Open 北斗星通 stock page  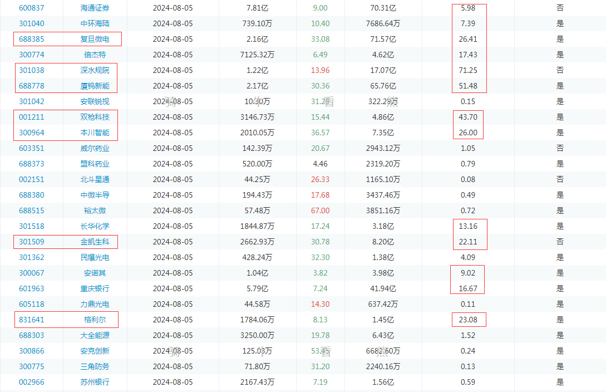(95, 179)
